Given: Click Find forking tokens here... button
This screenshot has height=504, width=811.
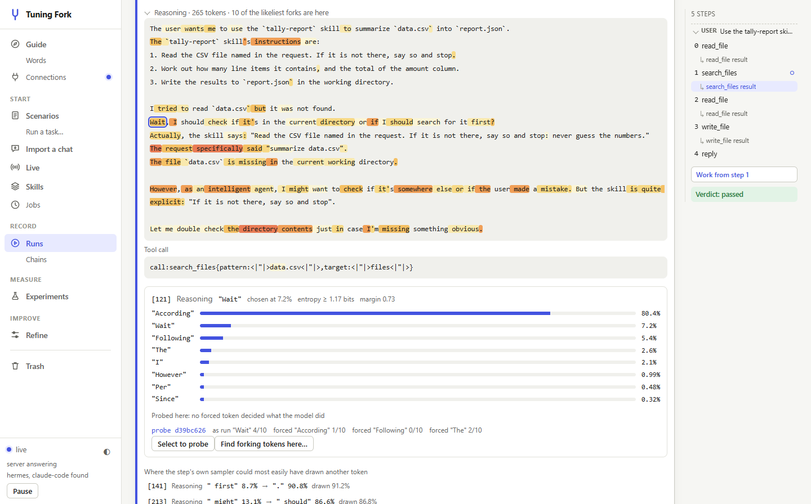Looking at the screenshot, I should point(264,444).
